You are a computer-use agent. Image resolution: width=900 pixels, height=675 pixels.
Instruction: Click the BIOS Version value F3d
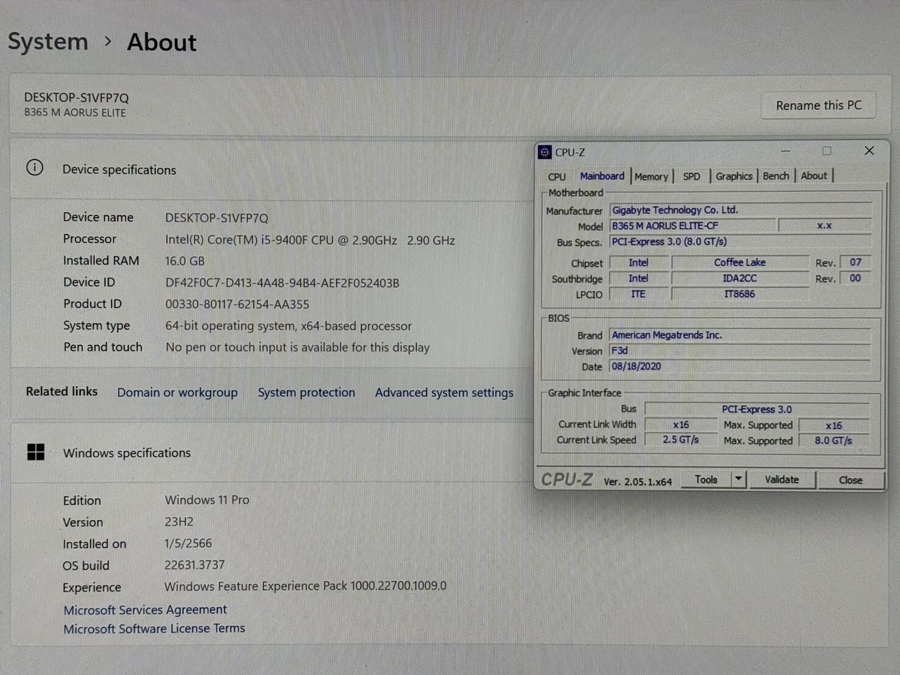[x=740, y=351]
